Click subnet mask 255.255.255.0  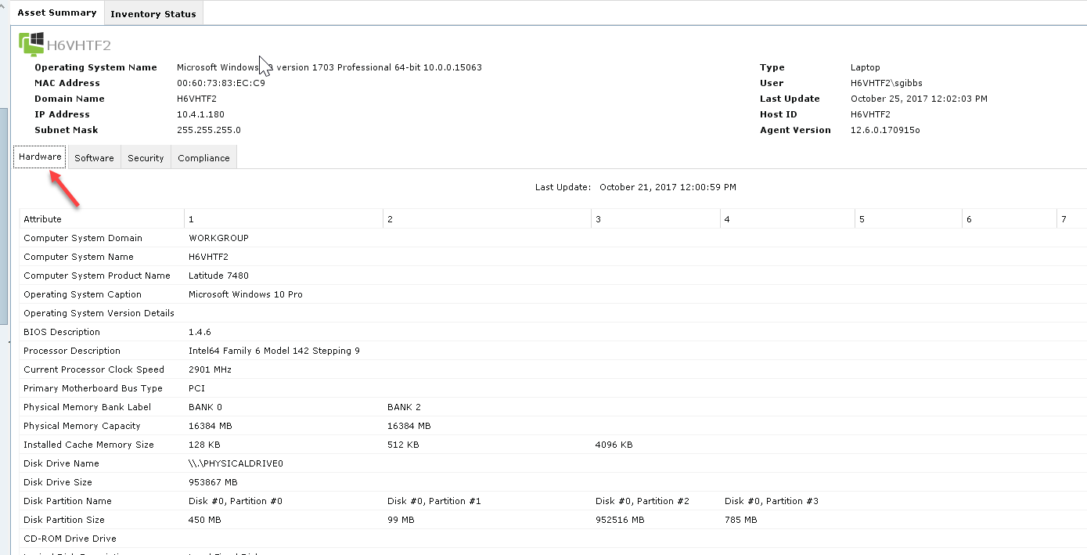coord(209,130)
